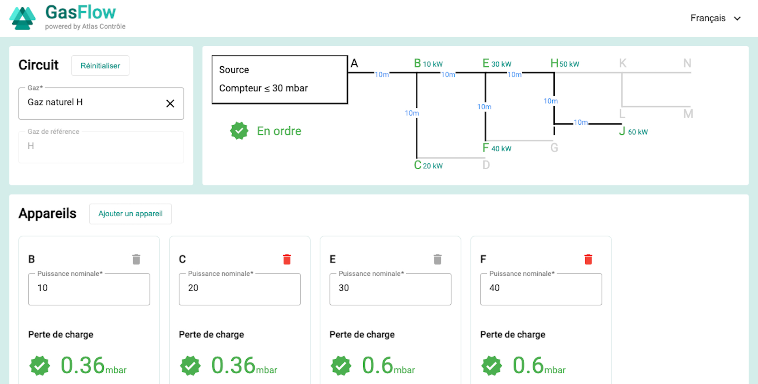Clear the Gaz naturel H selection
Screen dimensions: 758x384
pos(170,103)
